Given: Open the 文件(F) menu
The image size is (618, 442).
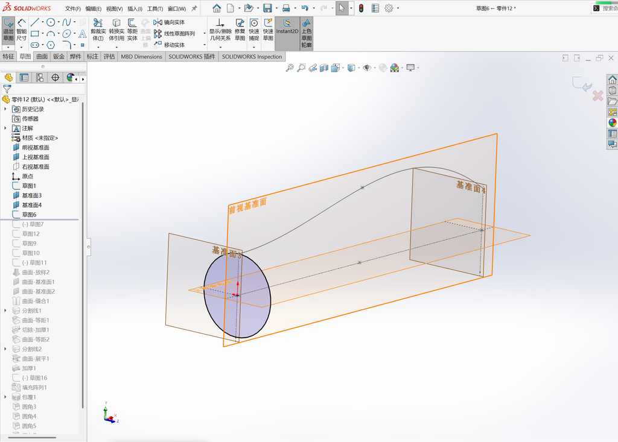Looking at the screenshot, I should point(73,8).
